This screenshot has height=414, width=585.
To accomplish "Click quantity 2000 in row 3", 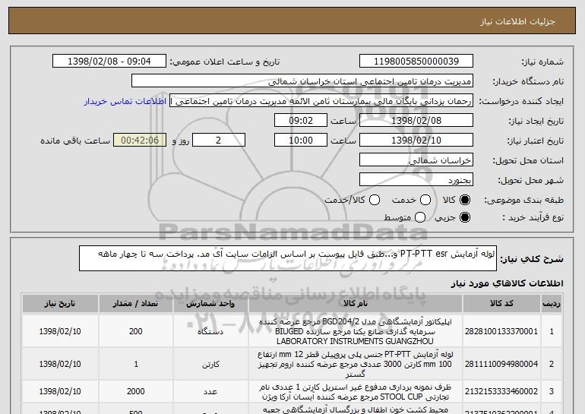I will pyautogui.click(x=136, y=391).
